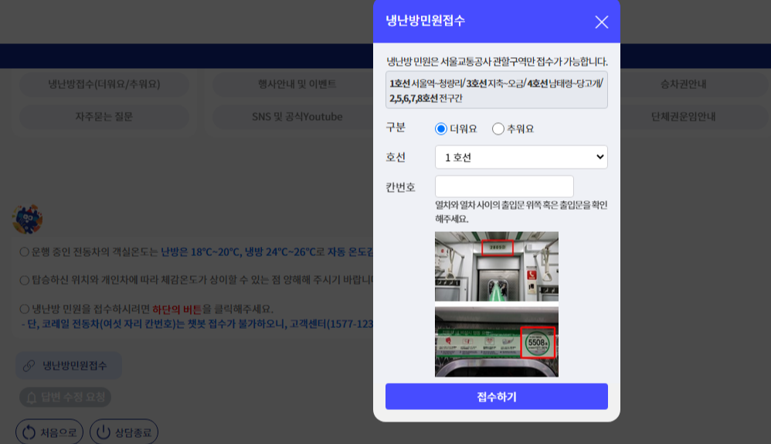Open the 호선 dropdown showing 1 호선
Image resolution: width=771 pixels, height=444 pixels.
521,157
